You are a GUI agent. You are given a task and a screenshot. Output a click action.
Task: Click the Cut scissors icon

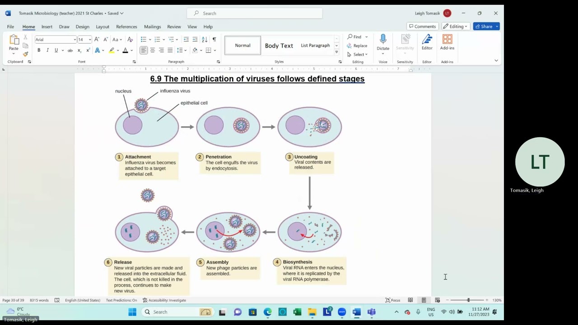(25, 37)
